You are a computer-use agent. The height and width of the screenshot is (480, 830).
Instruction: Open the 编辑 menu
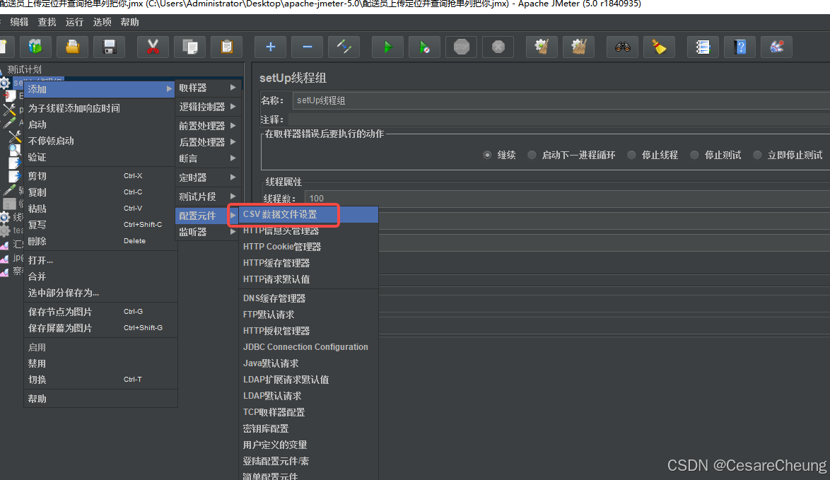20,22
